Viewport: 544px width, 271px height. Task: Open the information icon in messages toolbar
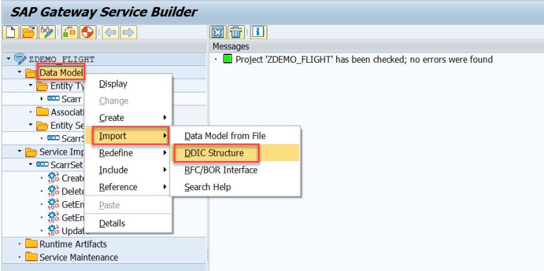(x=258, y=32)
